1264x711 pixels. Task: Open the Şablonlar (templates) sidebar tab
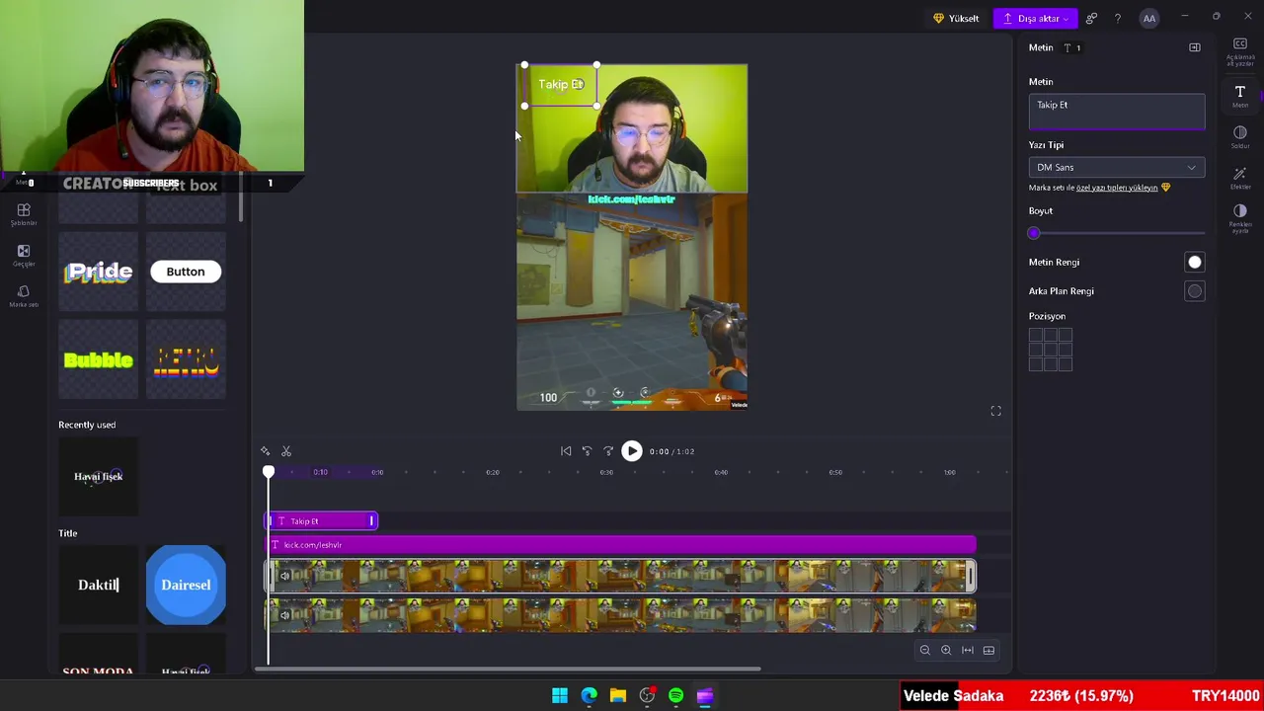[24, 213]
